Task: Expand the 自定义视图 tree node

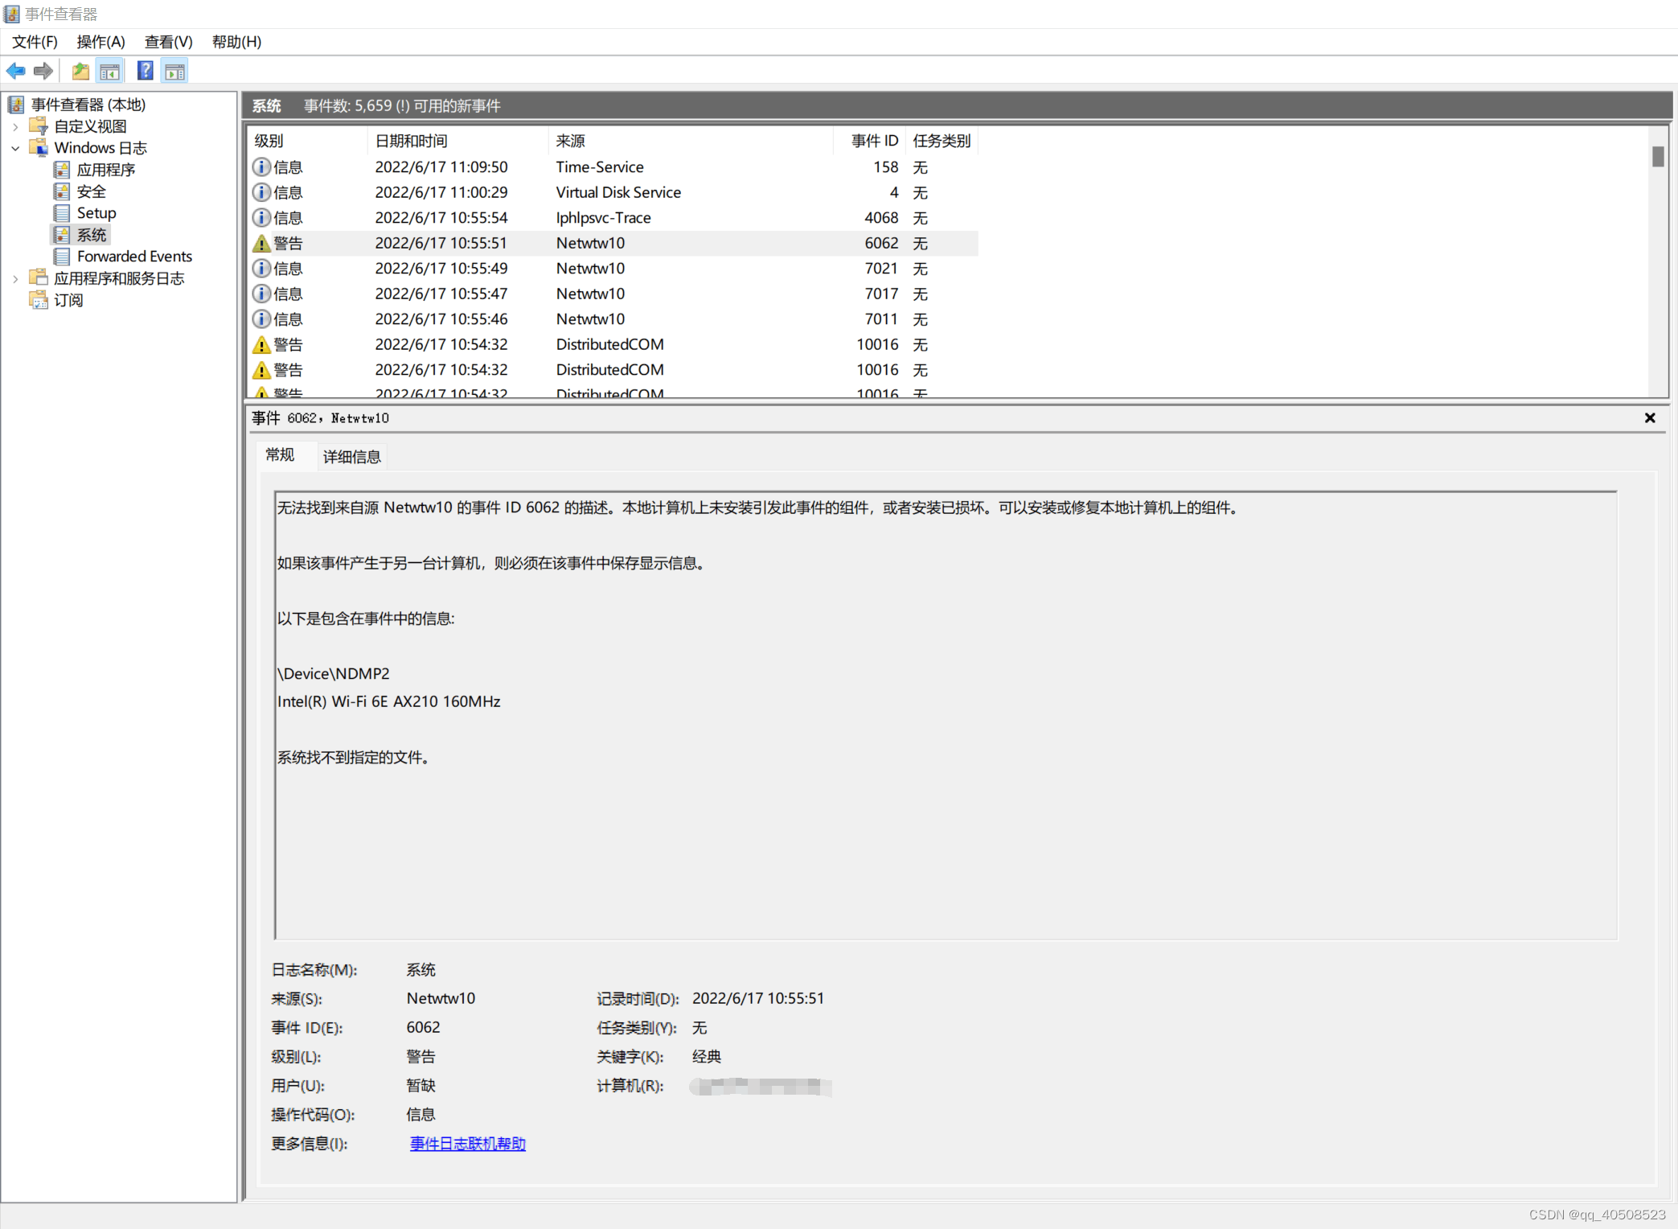Action: [15, 127]
